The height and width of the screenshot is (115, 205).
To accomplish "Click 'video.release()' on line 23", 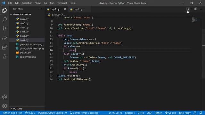I will tap(69, 76).
